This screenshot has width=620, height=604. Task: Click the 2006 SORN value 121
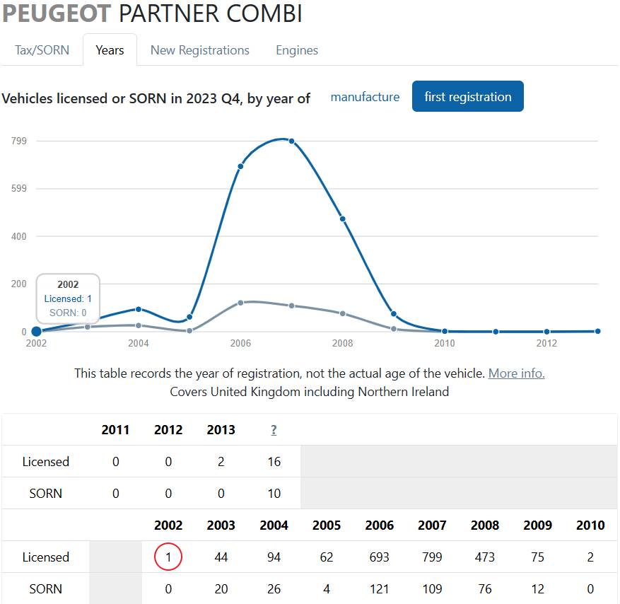pyautogui.click(x=379, y=589)
